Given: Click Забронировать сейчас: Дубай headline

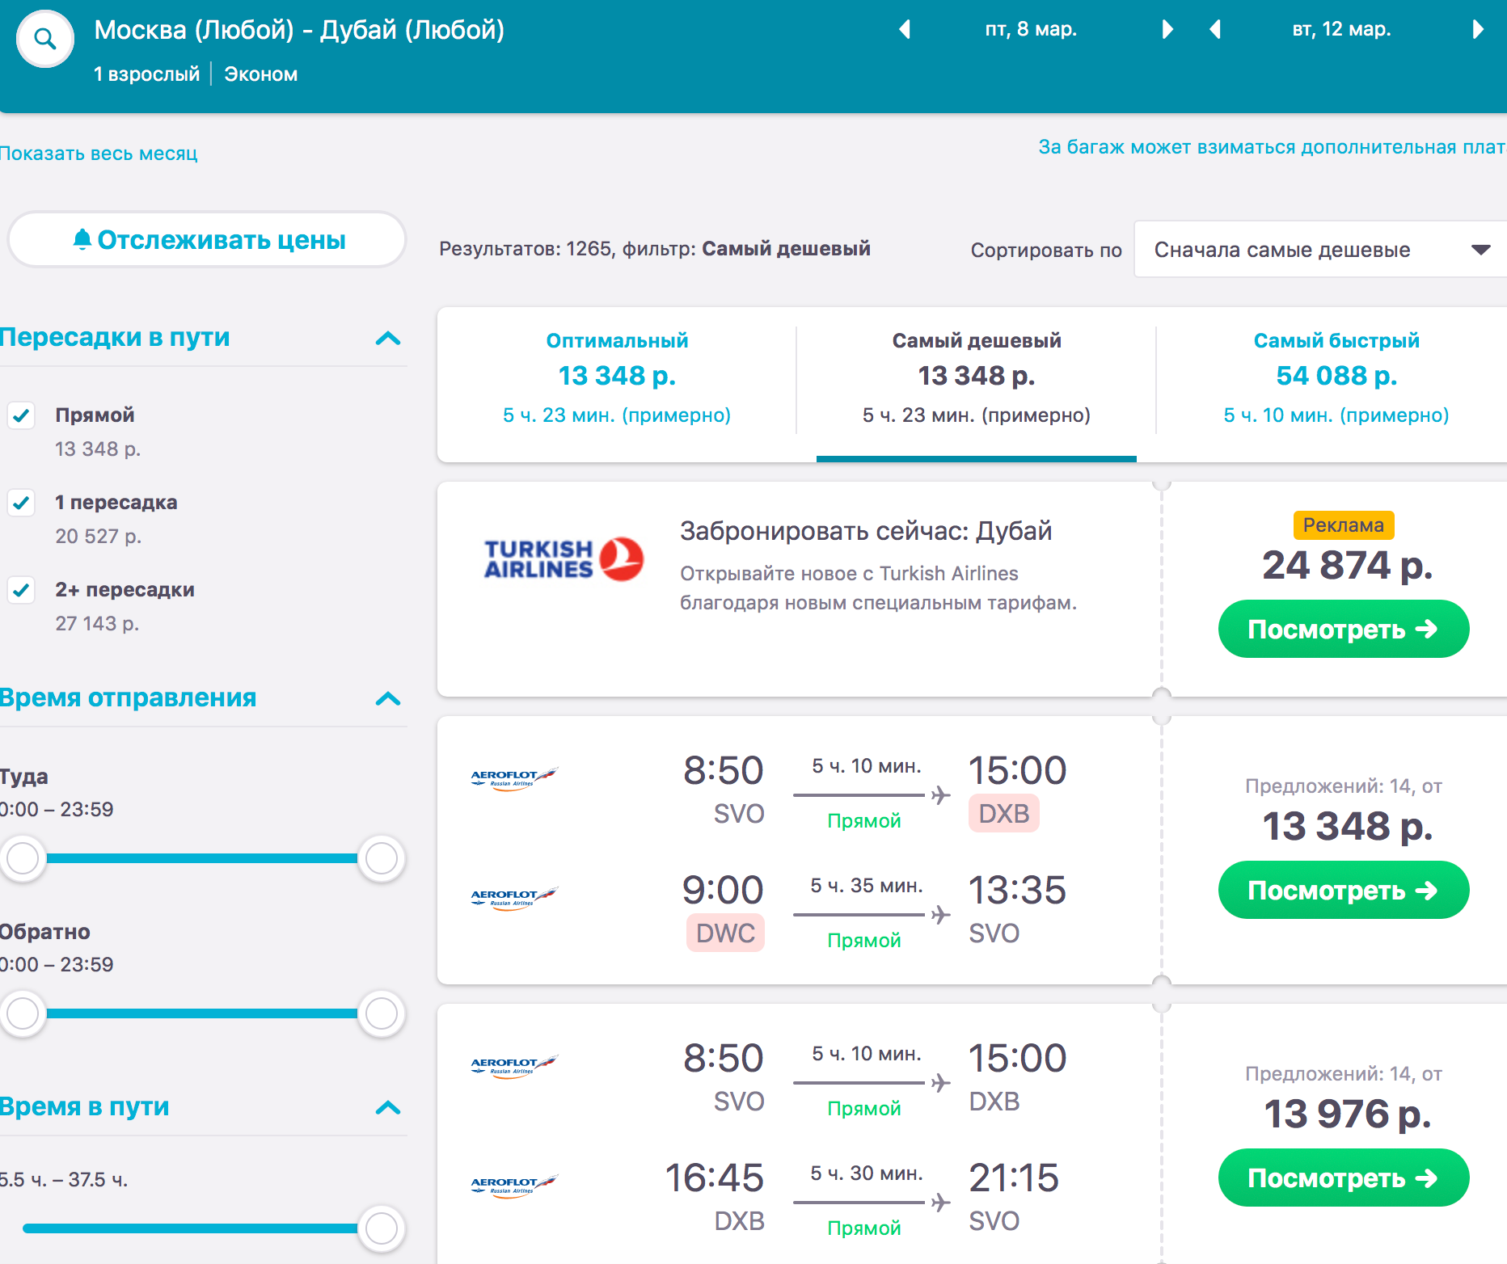Looking at the screenshot, I should pyautogui.click(x=866, y=531).
